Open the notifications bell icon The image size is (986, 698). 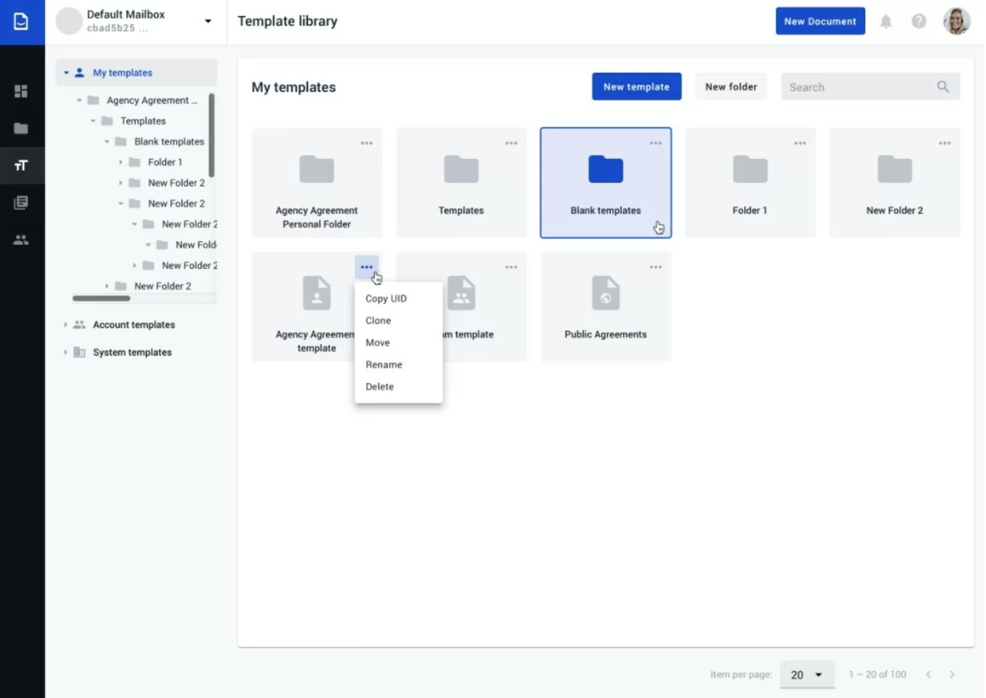click(x=886, y=21)
